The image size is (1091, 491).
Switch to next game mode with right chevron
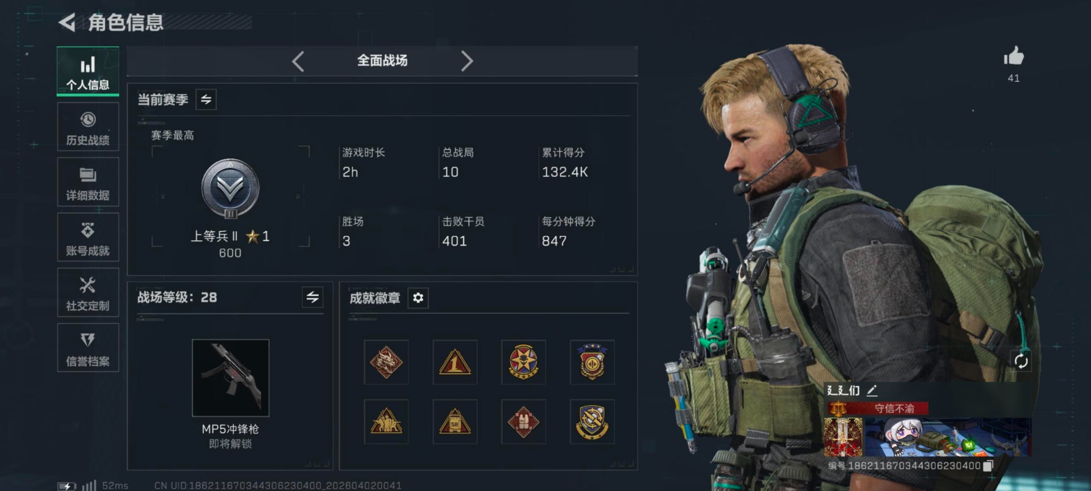(x=467, y=61)
